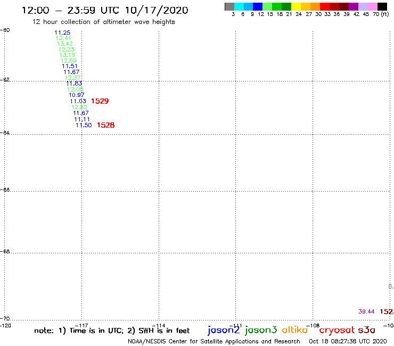
Task: Select the 12.59 wave height value
Action: point(69,61)
